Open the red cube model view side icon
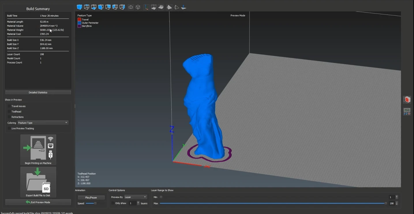This screenshot has width=414, height=214. 407,100
